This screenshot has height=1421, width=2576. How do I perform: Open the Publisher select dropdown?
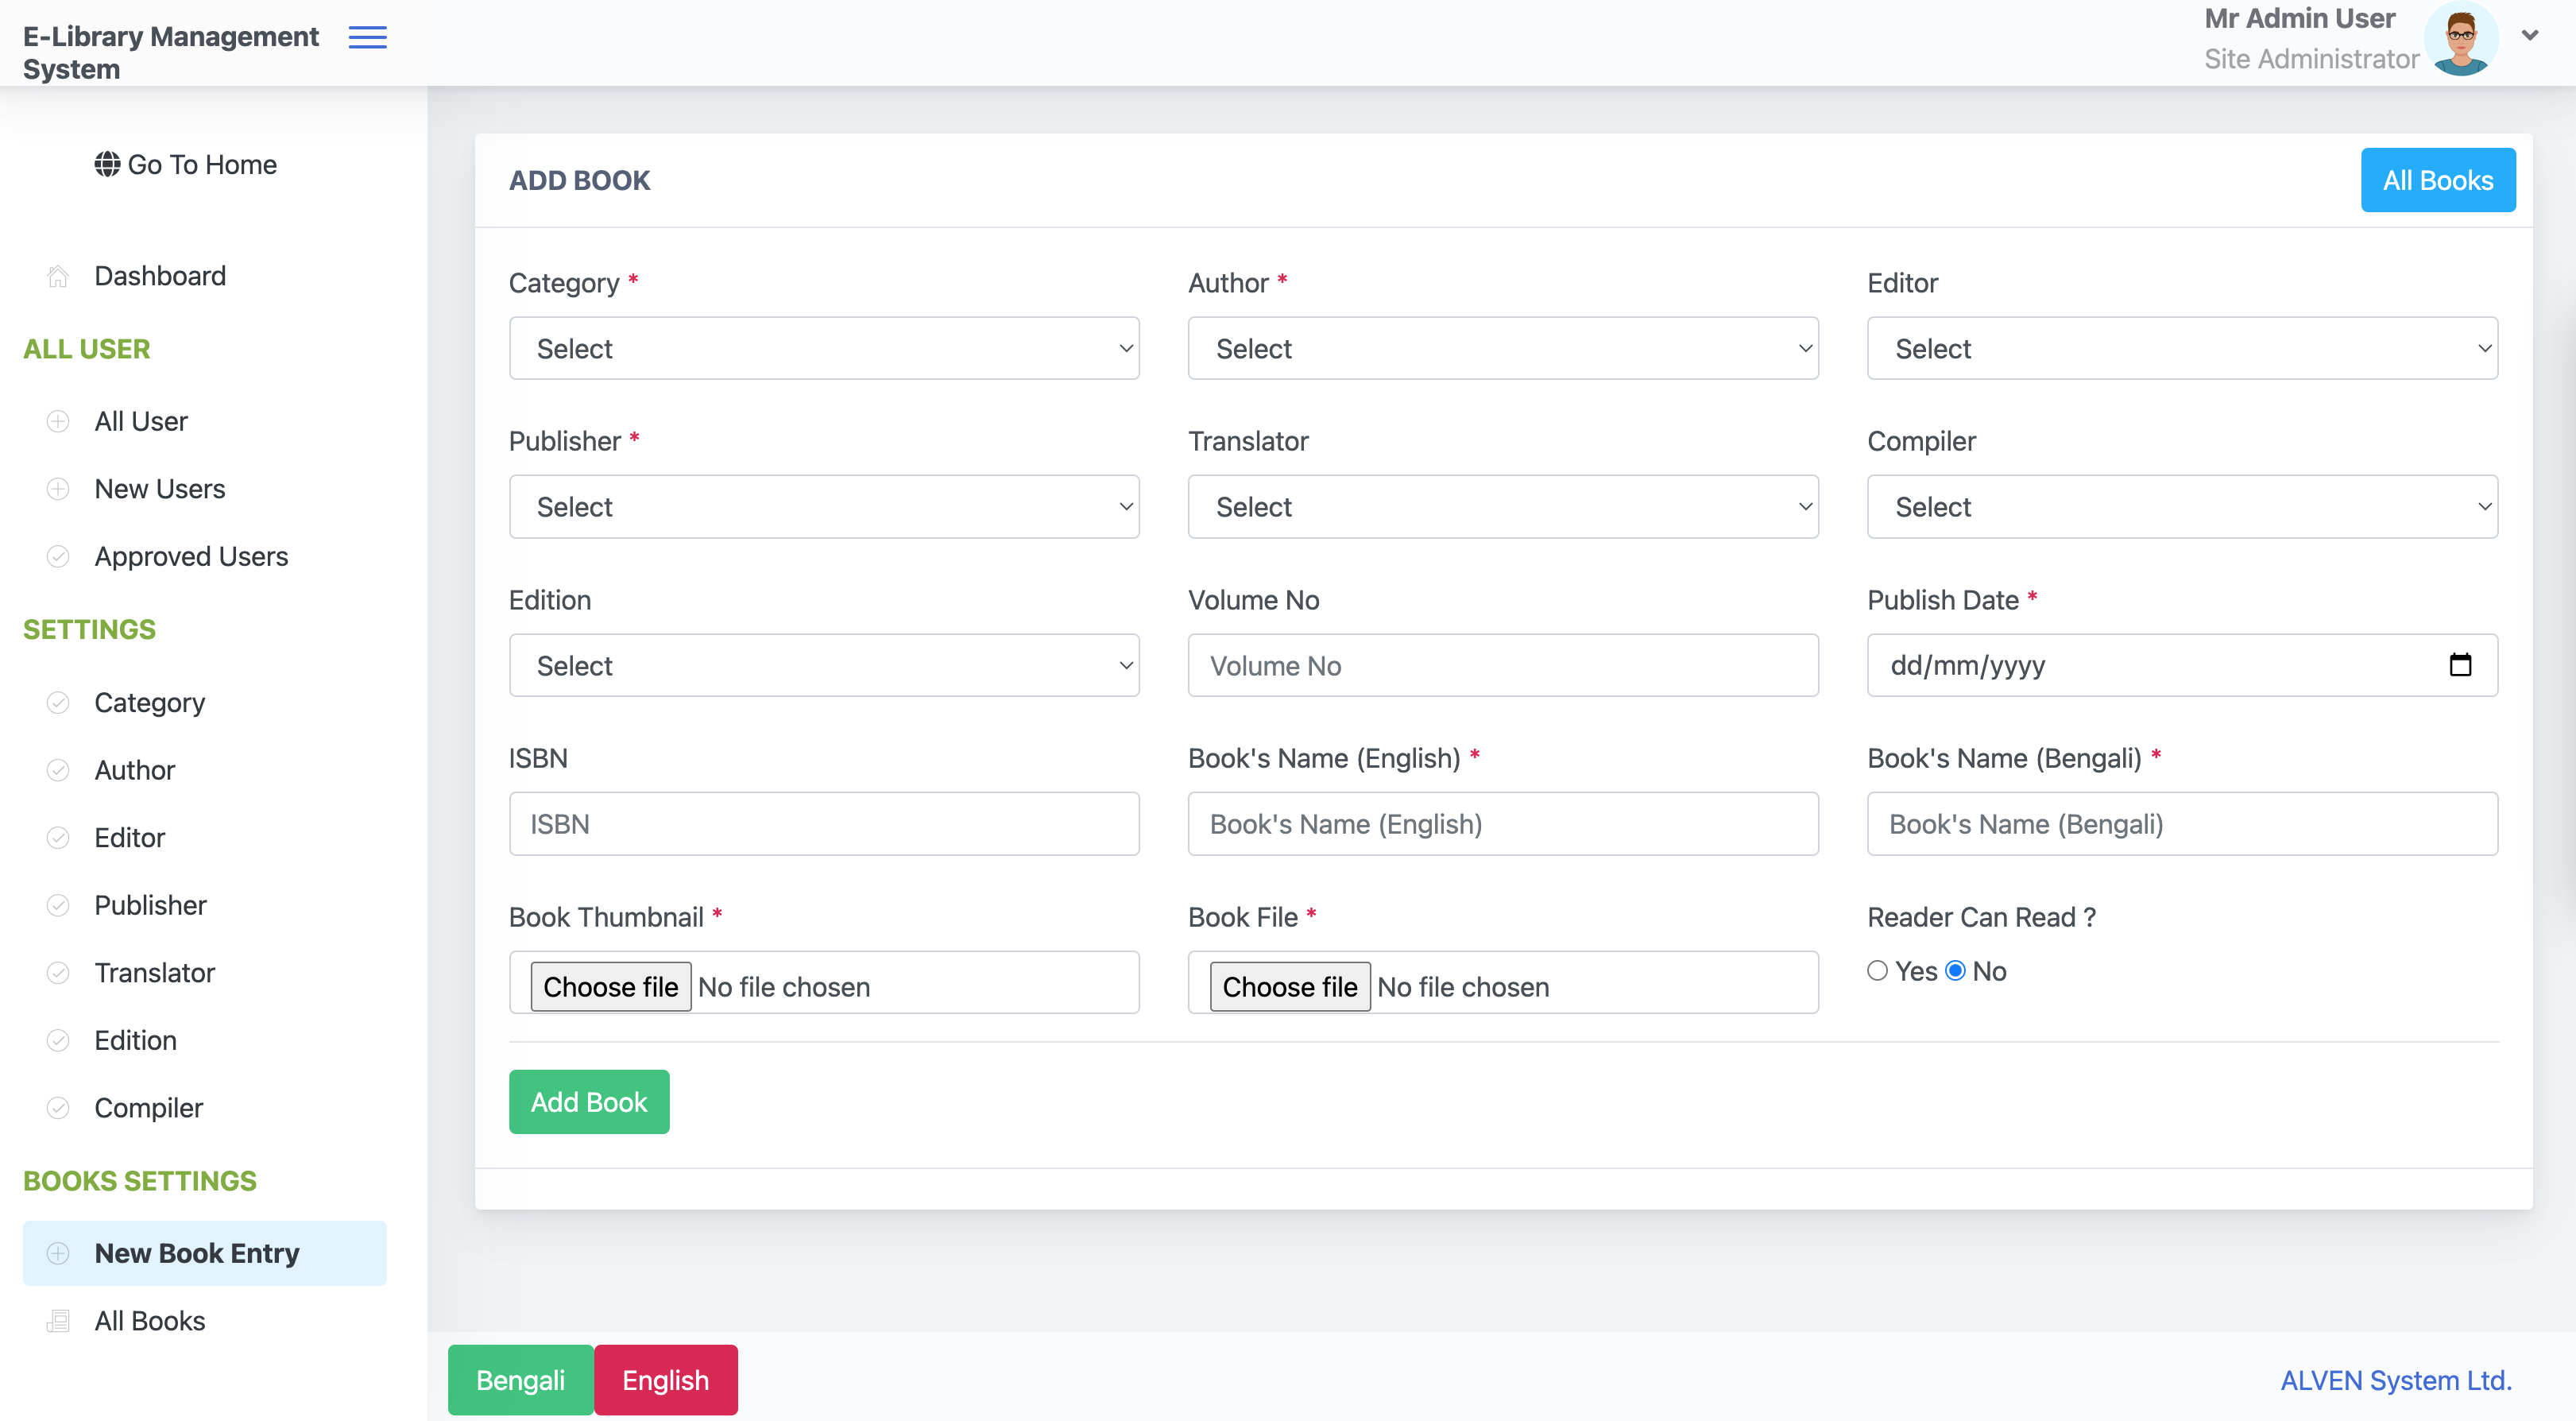824,507
